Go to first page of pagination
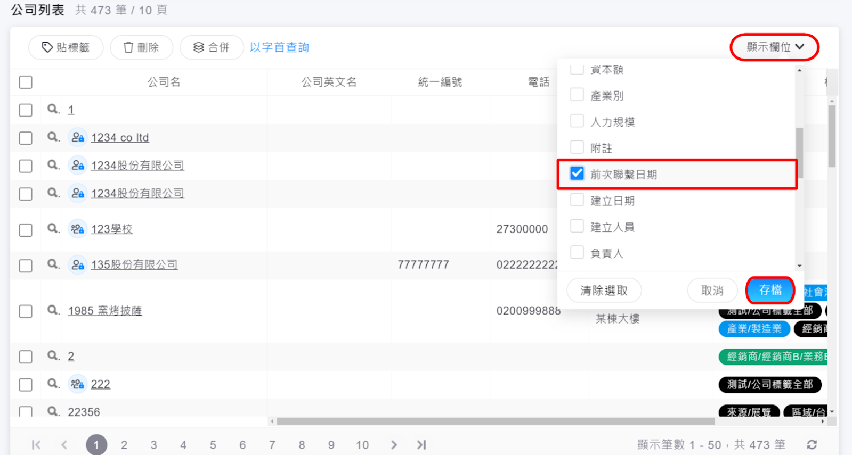Screen dimensions: 852x455 (36, 445)
